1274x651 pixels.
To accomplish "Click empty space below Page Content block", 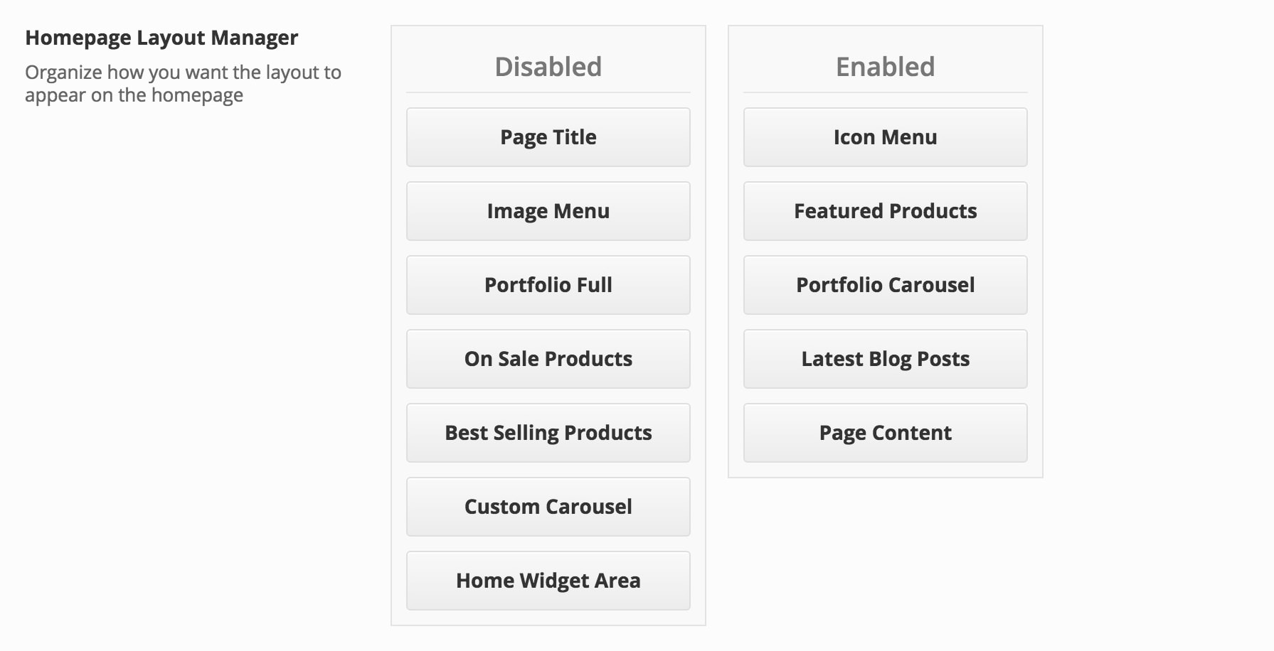I will coord(885,470).
